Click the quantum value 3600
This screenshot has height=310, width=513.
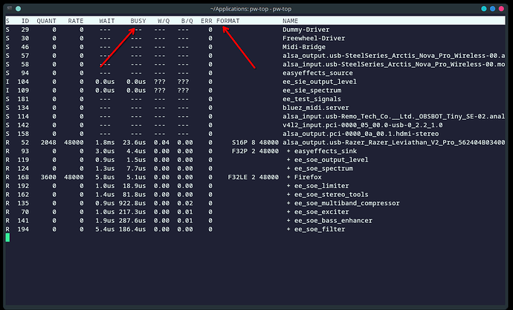click(48, 177)
